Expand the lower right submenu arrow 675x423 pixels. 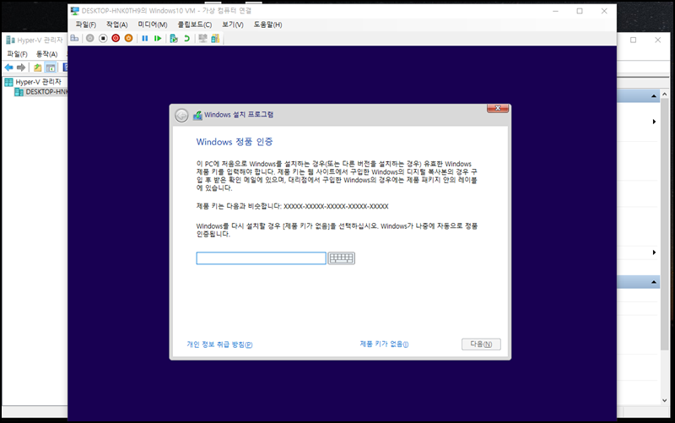(x=654, y=252)
